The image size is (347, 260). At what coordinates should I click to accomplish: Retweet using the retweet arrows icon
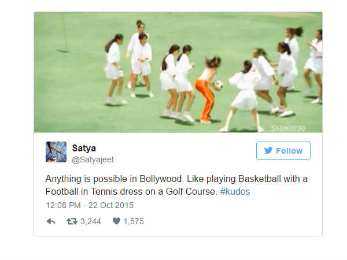tap(73, 221)
